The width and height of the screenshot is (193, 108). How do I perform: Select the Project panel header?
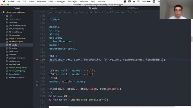17,8
